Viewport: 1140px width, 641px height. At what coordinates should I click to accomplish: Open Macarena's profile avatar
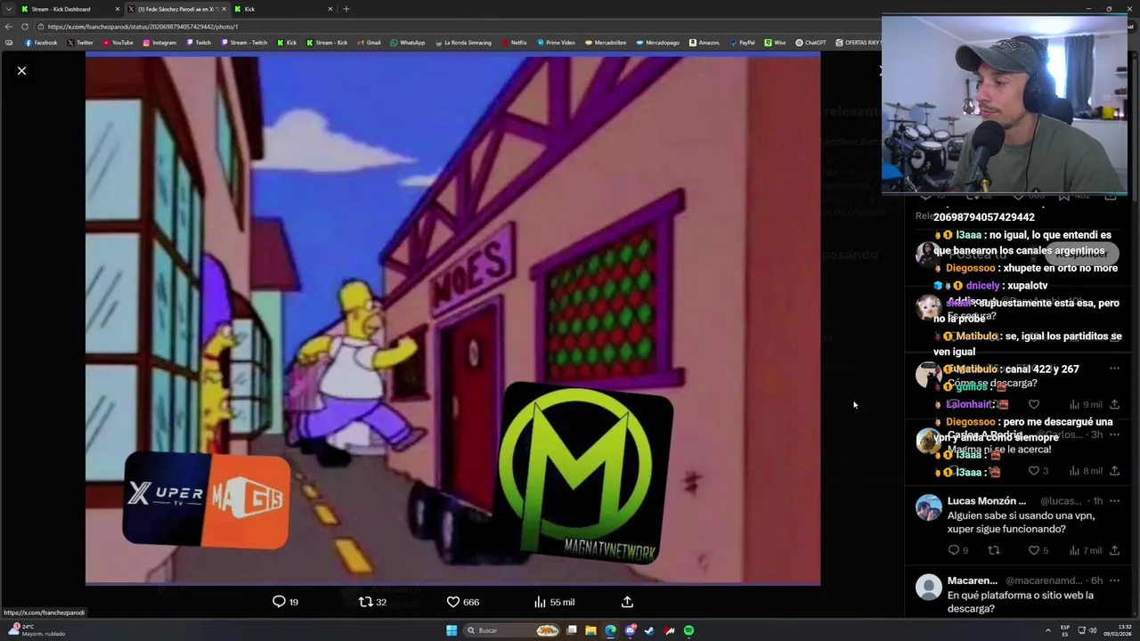tap(928, 587)
